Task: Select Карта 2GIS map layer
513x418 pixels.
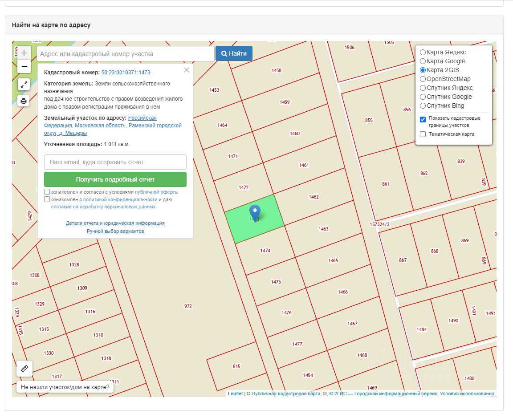Action: pos(423,70)
